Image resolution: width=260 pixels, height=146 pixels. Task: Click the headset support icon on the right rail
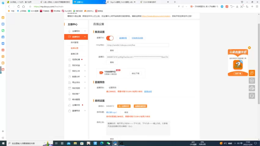click(252, 96)
